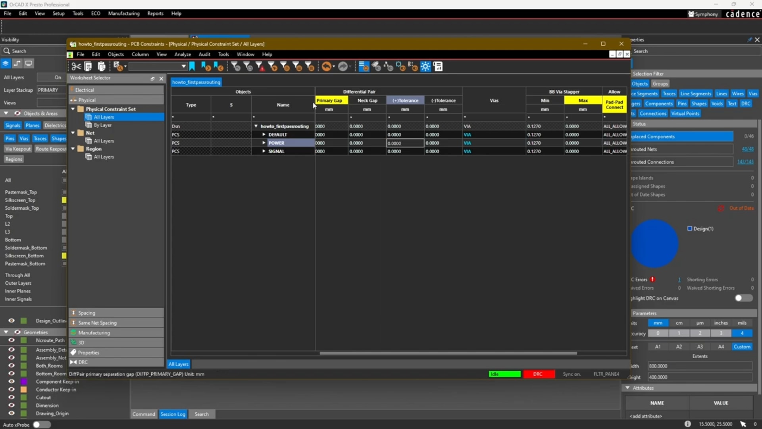Collapse the Net tree node
The width and height of the screenshot is (762, 429).
(x=73, y=133)
